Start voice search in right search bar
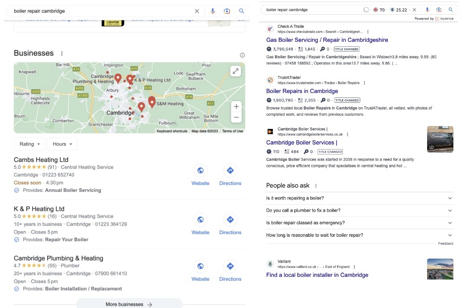 click(427, 10)
